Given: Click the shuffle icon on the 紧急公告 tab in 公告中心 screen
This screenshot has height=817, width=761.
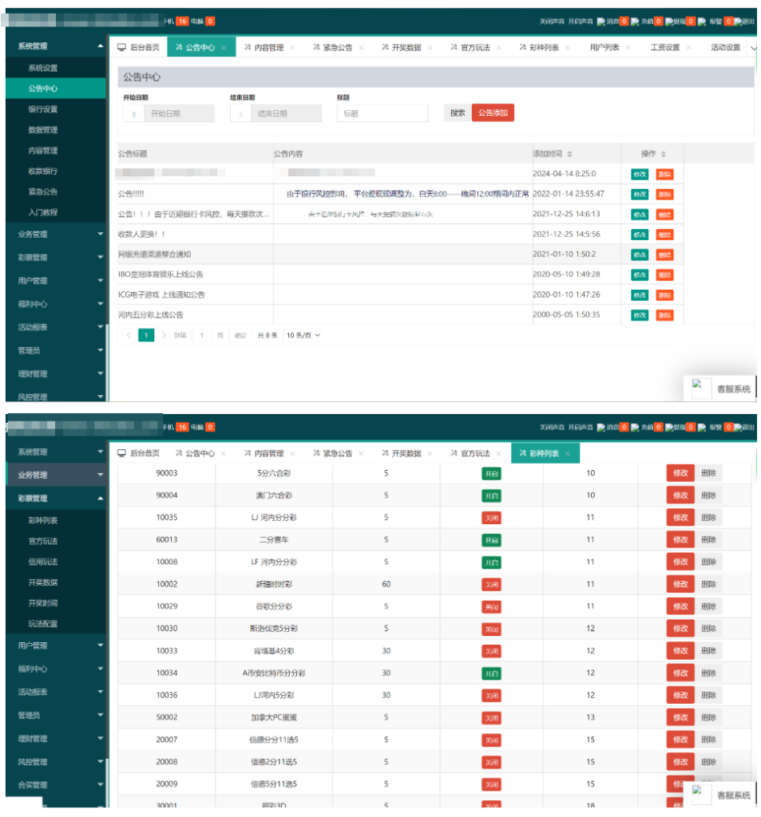Looking at the screenshot, I should coord(316,47).
